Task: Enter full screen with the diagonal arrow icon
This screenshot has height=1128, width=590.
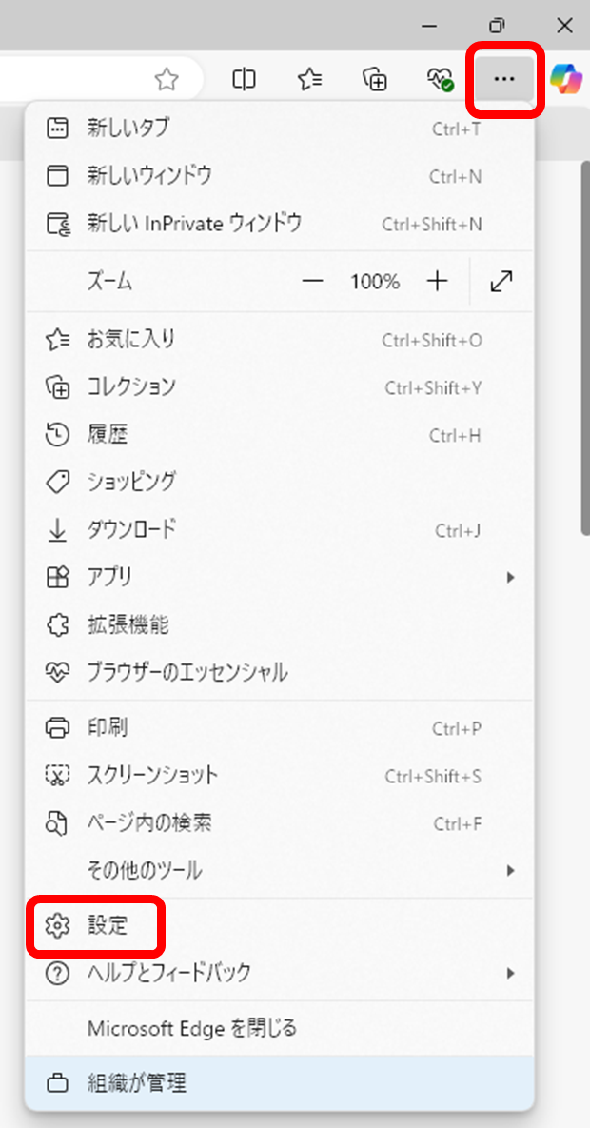Action: pos(501,281)
